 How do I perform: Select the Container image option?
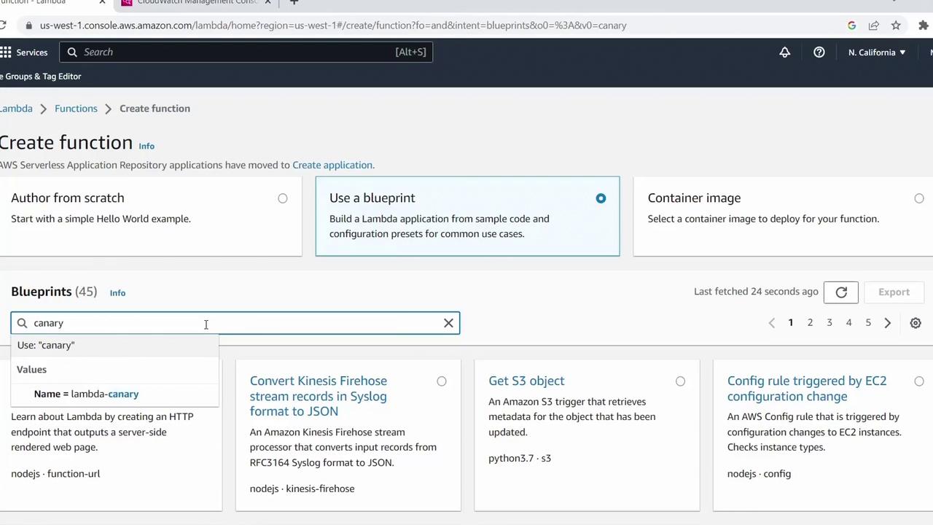918,198
